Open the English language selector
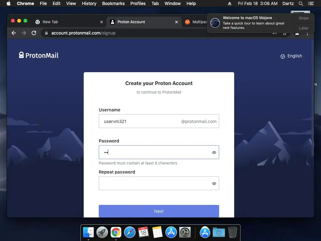Image resolution: width=321 pixels, height=241 pixels. coord(291,56)
